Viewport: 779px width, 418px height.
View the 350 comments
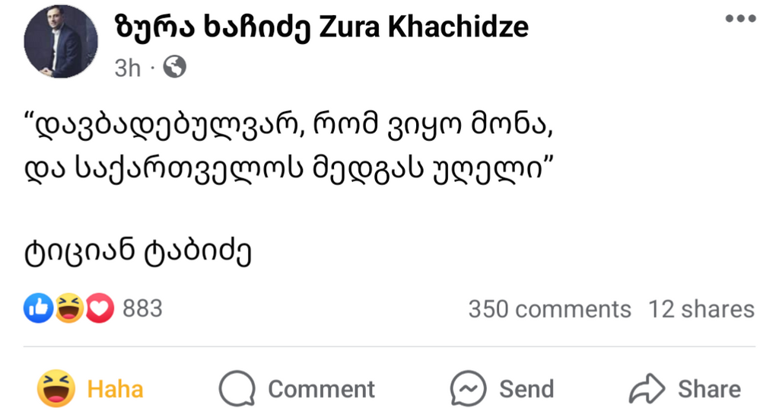[549, 309]
